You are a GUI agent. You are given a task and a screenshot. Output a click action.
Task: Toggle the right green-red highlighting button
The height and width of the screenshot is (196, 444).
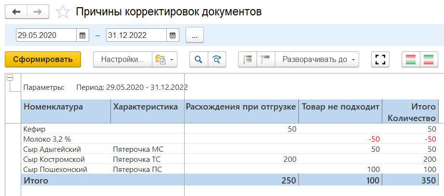429,60
